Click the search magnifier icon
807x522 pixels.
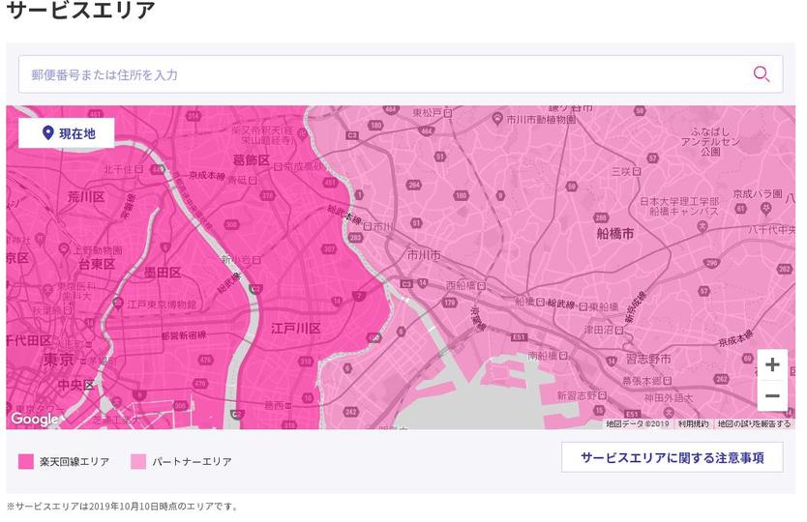[762, 74]
